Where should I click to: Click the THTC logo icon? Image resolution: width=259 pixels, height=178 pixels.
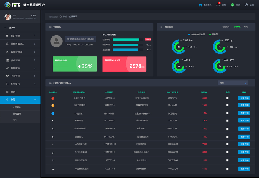(x=7, y=5)
